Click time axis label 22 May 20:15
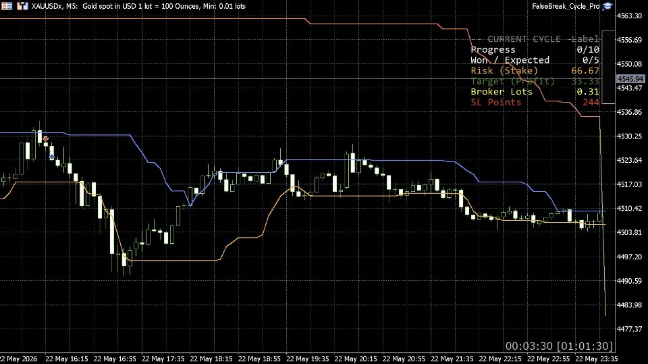 356,359
